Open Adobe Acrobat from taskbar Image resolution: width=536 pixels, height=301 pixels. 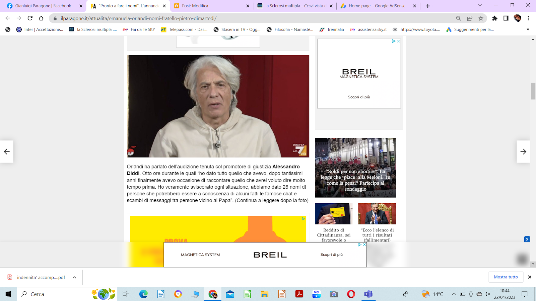299,294
